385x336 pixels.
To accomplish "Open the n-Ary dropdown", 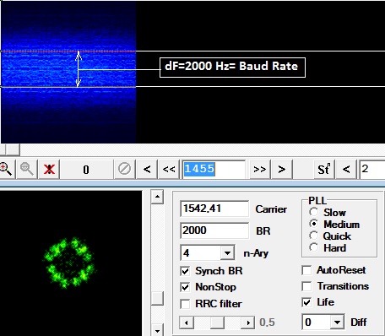I will pyautogui.click(x=227, y=252).
